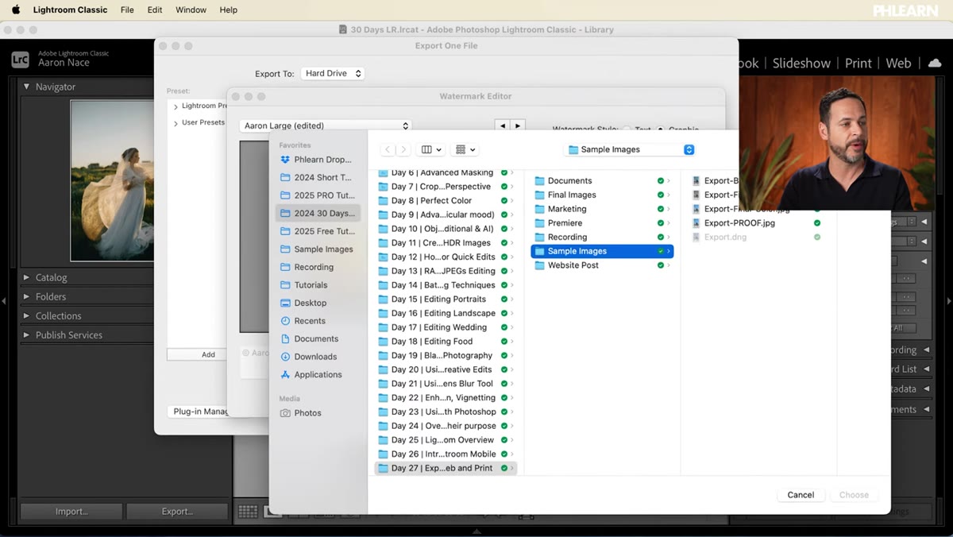Switch to the Slideshow module
Image resolution: width=953 pixels, height=537 pixels.
click(801, 64)
